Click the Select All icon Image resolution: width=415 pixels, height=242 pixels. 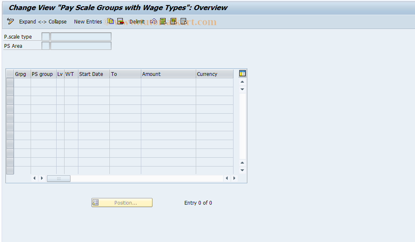tap(163, 21)
